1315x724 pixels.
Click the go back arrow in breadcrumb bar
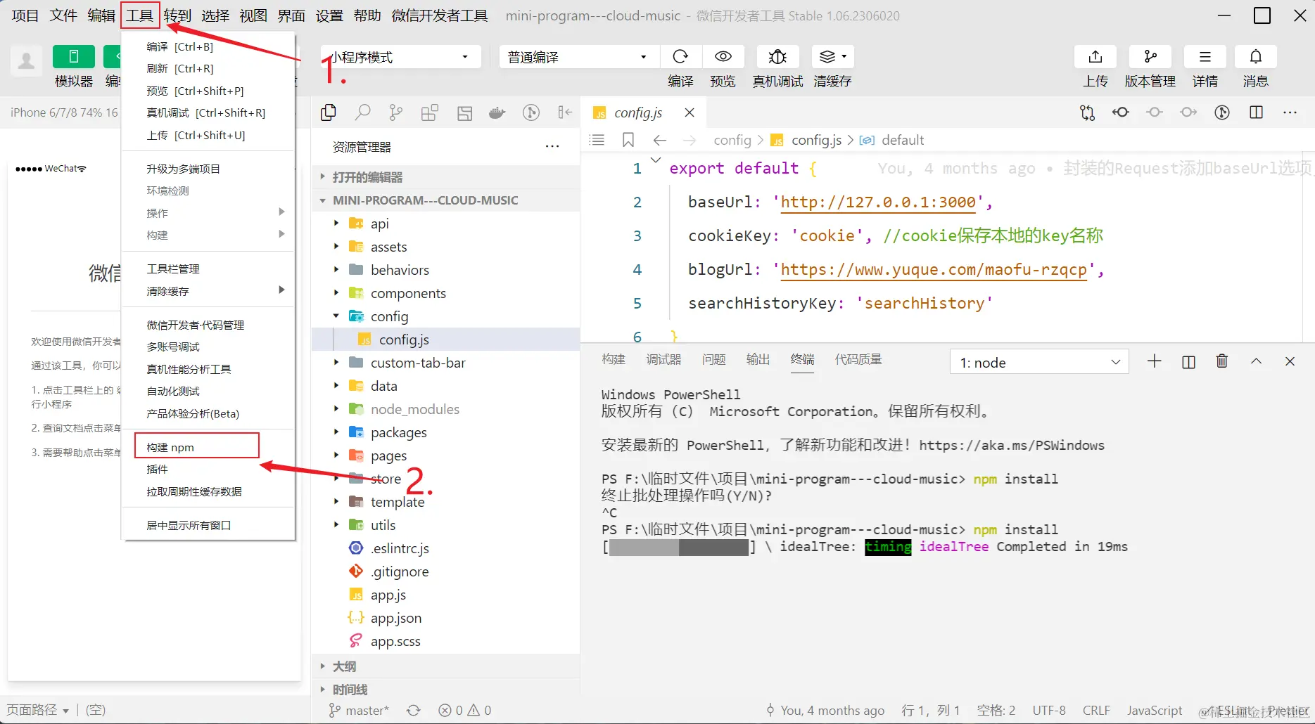659,140
